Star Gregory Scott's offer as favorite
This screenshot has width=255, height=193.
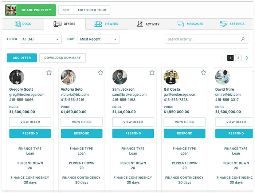(x=49, y=73)
